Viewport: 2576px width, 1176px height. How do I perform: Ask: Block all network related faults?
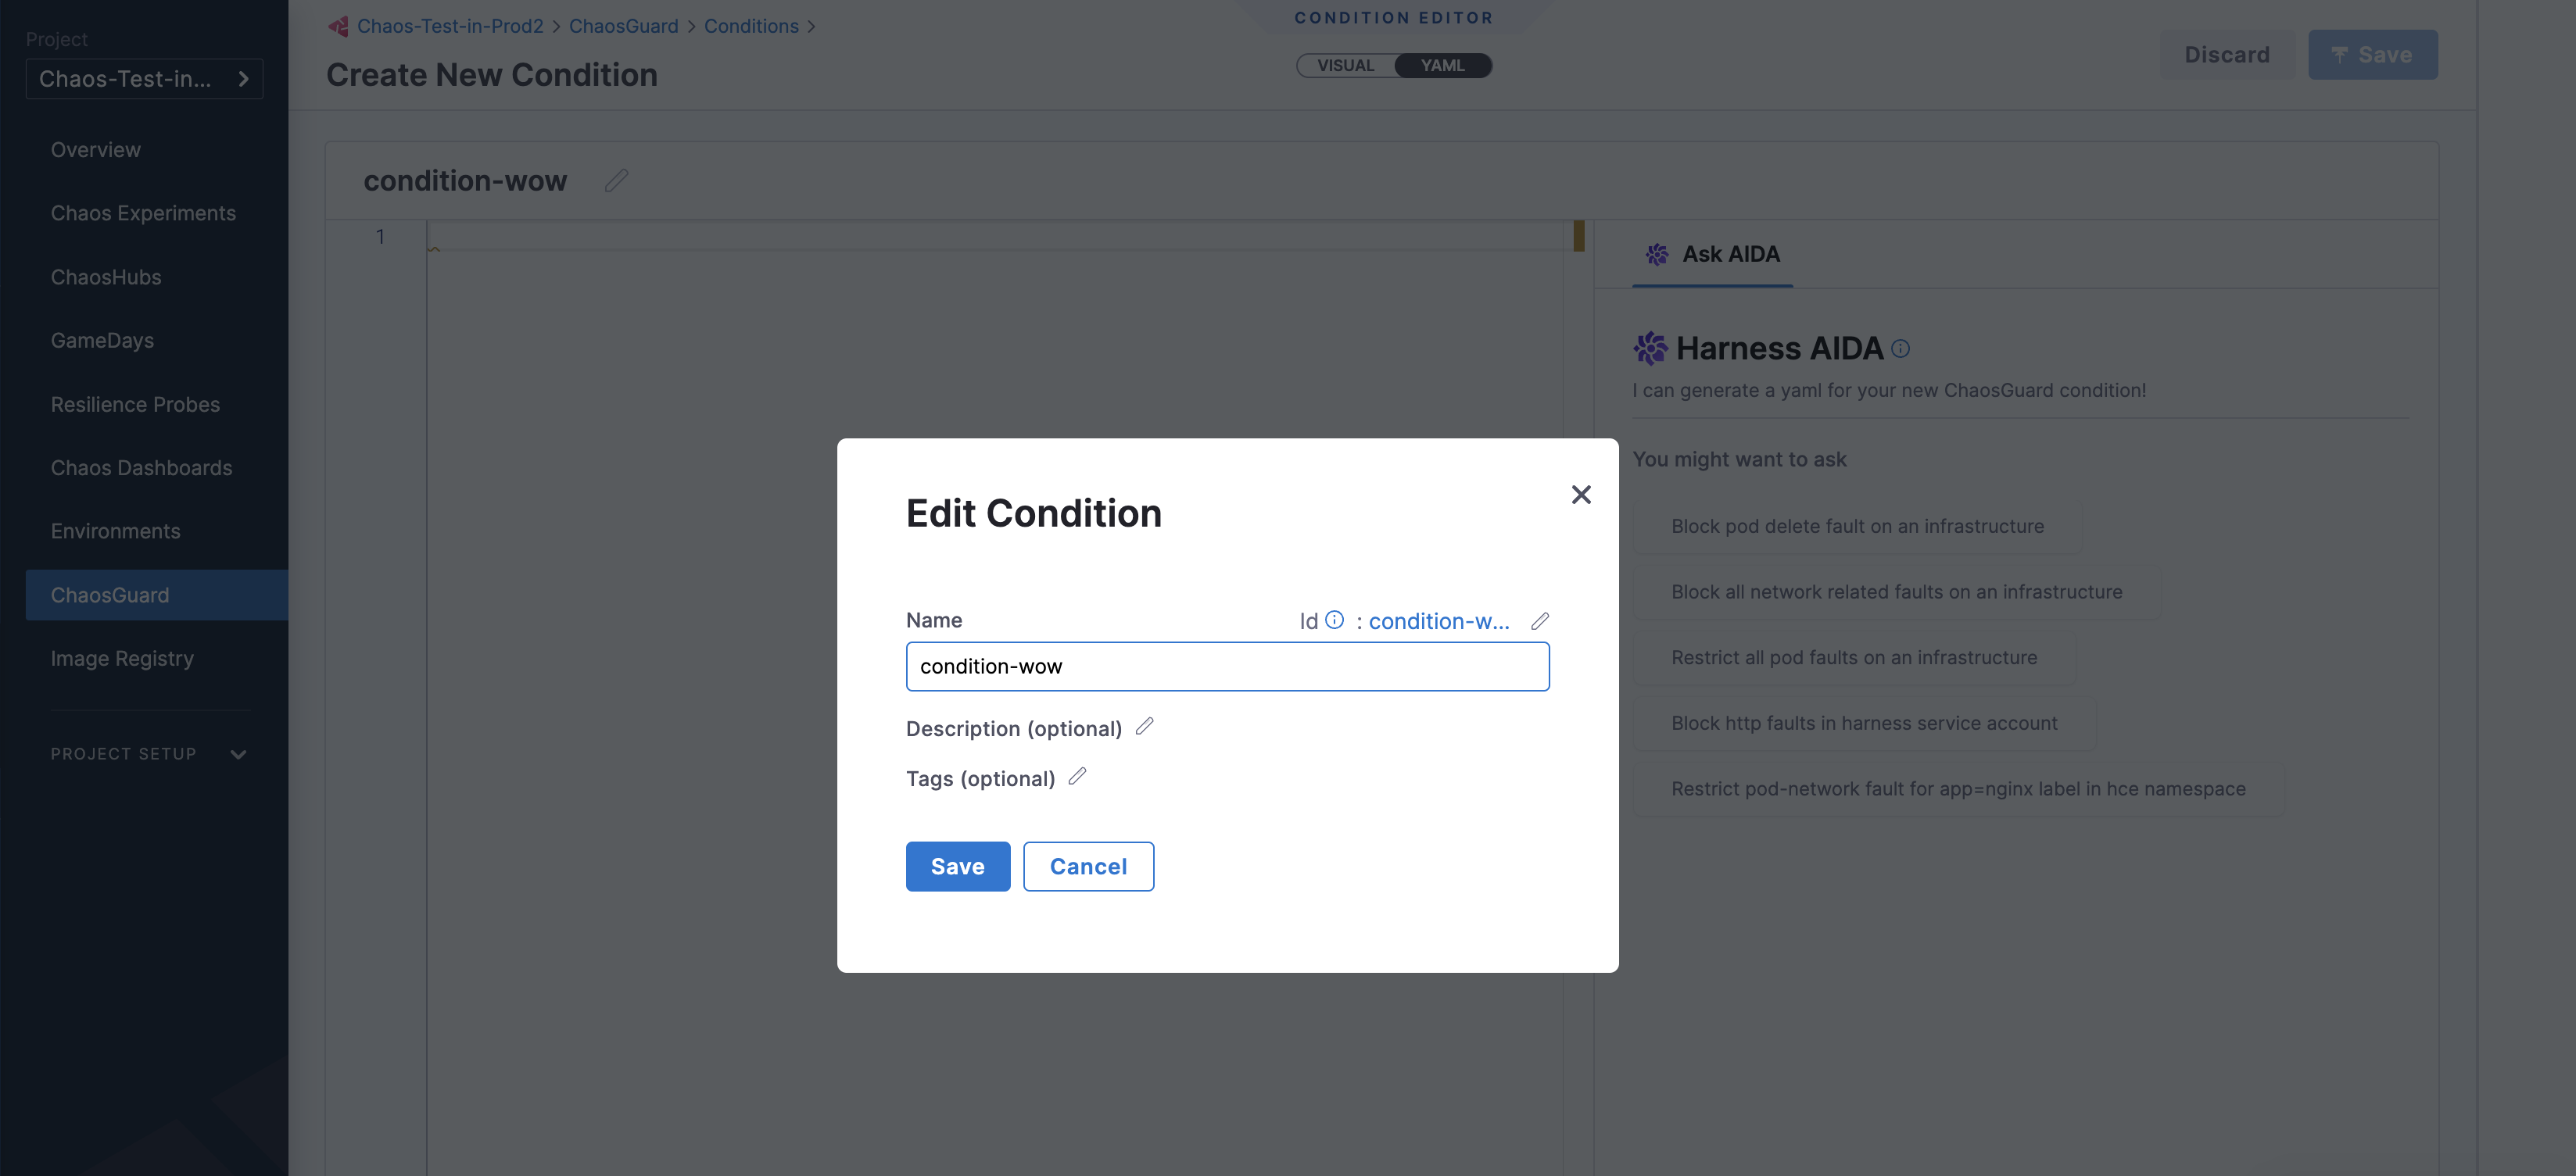pyautogui.click(x=1896, y=592)
